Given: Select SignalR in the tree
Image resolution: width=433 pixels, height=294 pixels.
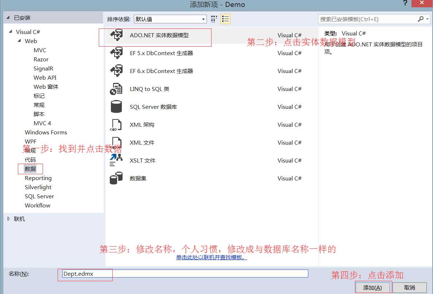Looking at the screenshot, I should 43,69.
